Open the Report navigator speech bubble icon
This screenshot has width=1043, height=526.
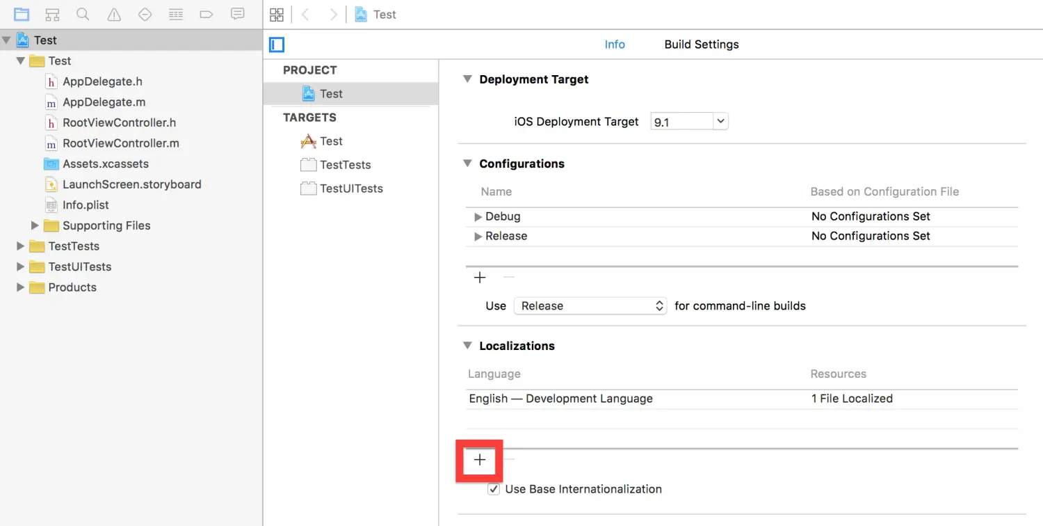237,14
